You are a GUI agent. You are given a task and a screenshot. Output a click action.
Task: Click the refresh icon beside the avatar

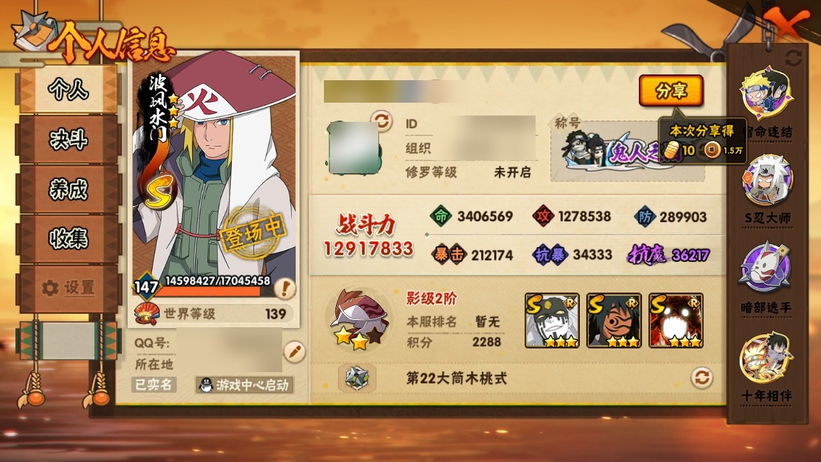382,121
